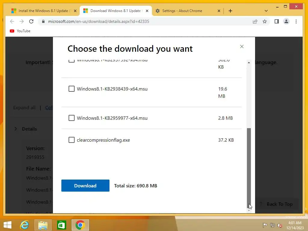The image size is (308, 231).
Task: Select the Windows8.1-KB2938439-x64.msu file name
Action: (112, 89)
